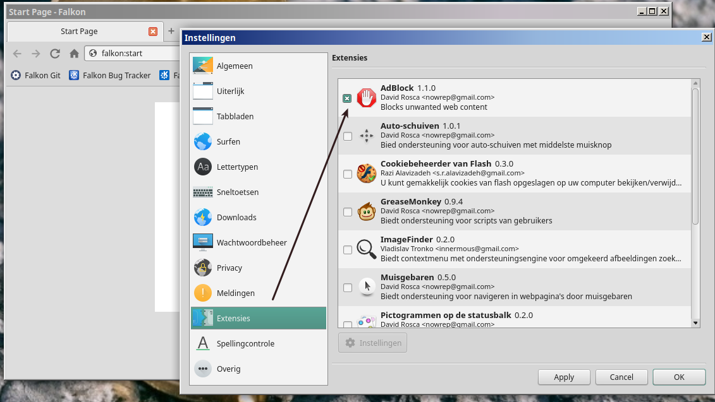Enable Pictogrammen op de statusbalk checkbox
This screenshot has height=402, width=715.
(348, 324)
